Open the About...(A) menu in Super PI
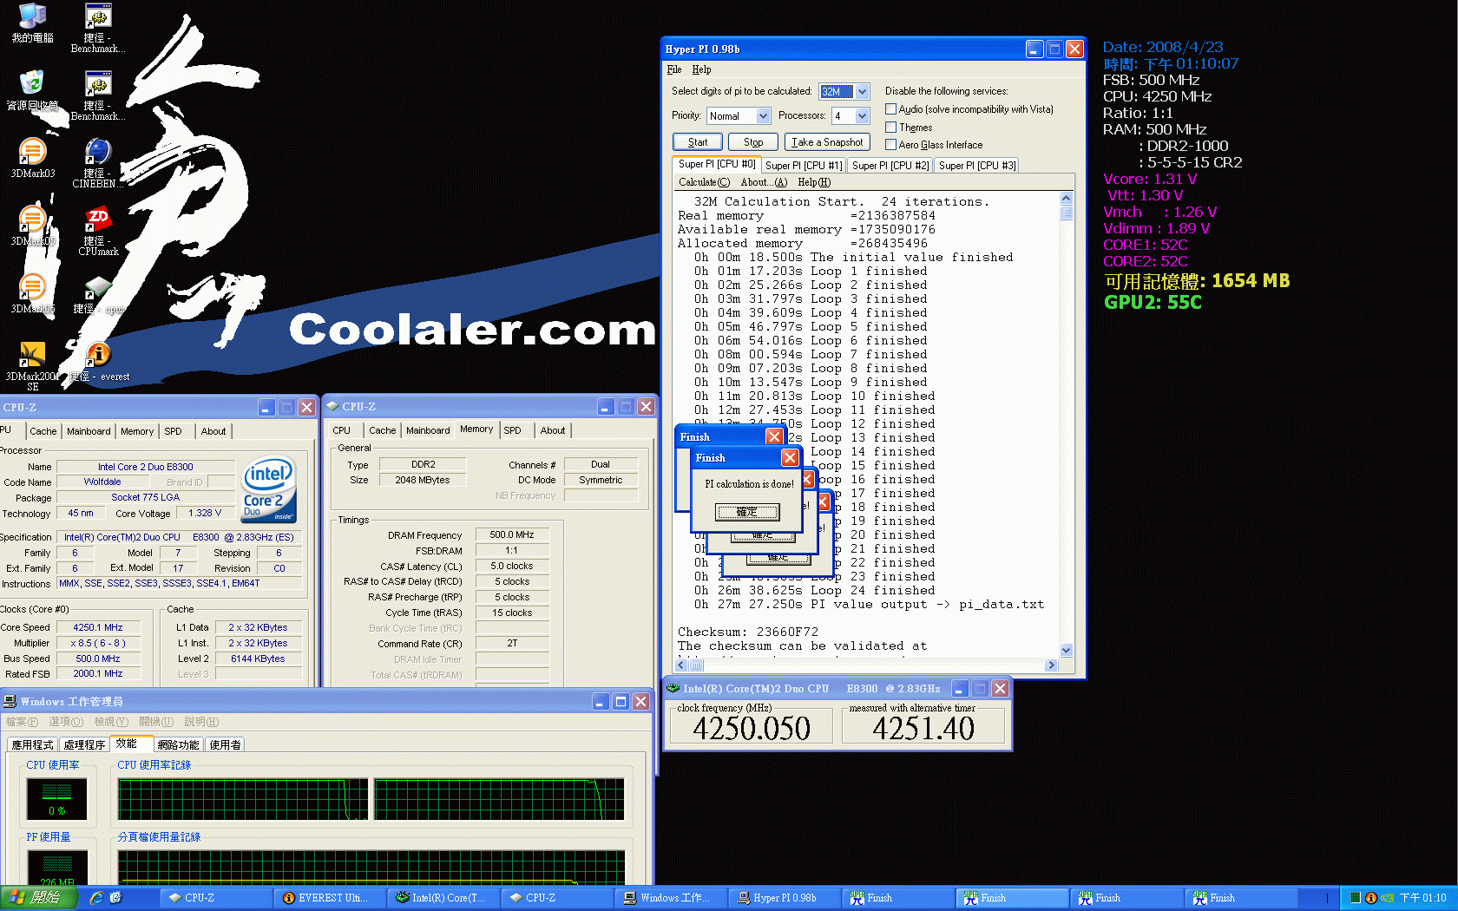This screenshot has height=911, width=1458. pyautogui.click(x=764, y=182)
